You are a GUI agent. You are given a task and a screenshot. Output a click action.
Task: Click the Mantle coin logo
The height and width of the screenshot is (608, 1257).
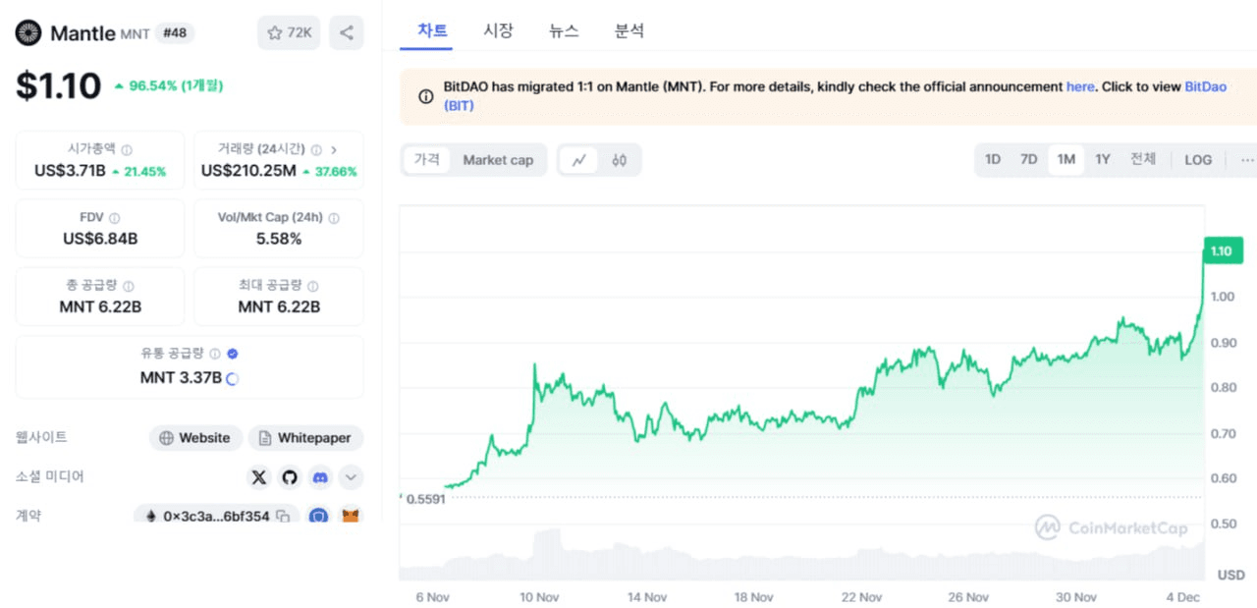(x=28, y=32)
